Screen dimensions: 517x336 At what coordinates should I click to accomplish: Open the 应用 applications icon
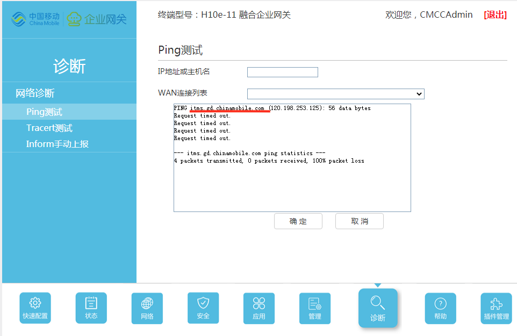tap(259, 308)
